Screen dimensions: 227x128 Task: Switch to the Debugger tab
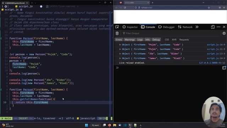click(x=166, y=27)
